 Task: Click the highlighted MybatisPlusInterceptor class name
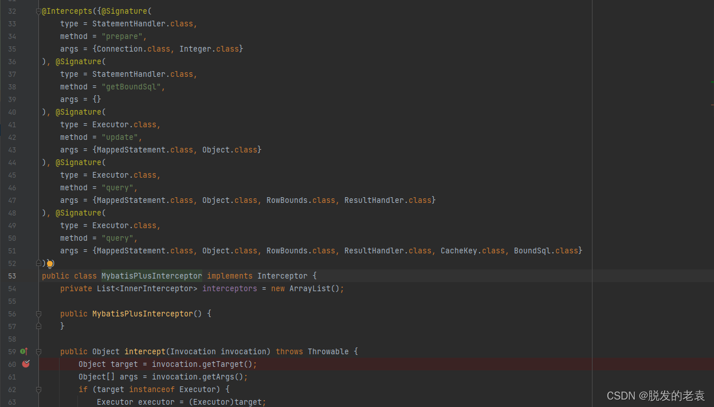click(x=151, y=276)
